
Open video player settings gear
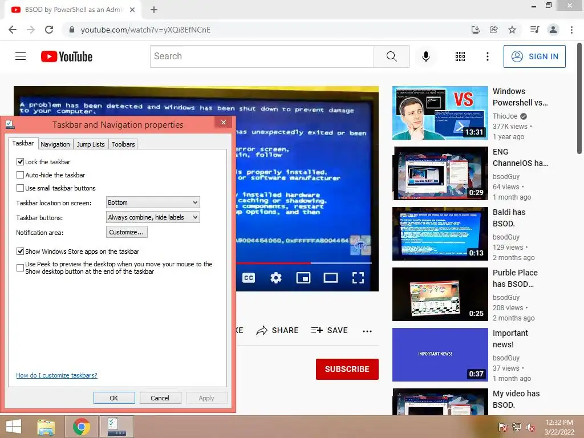click(x=275, y=278)
